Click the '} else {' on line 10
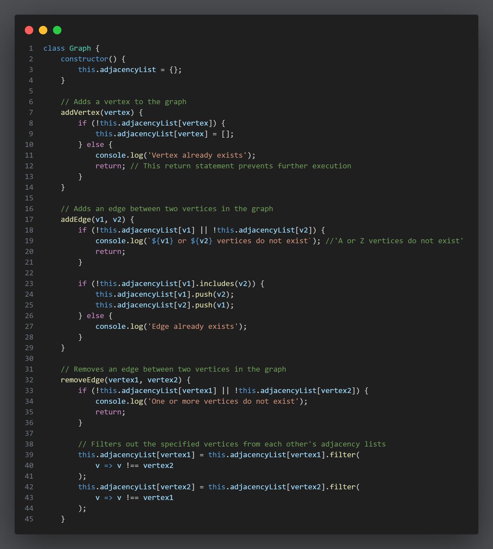The width and height of the screenshot is (493, 549). 95,144
